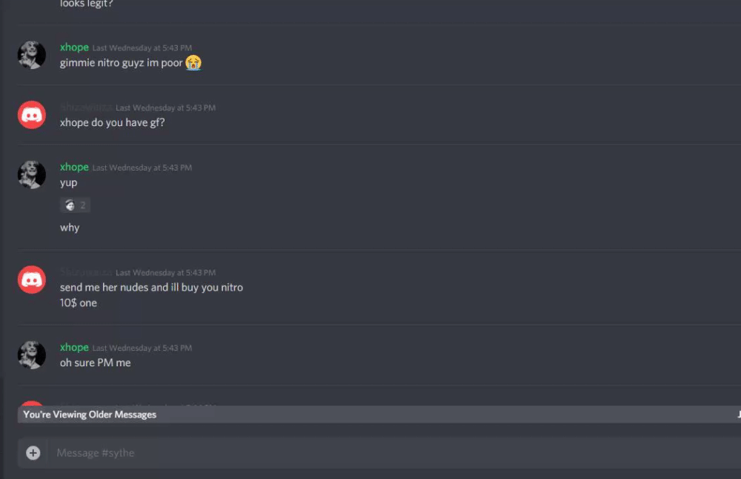Click the You're Viewing Older Messages bar
The width and height of the screenshot is (741, 479).
point(379,414)
